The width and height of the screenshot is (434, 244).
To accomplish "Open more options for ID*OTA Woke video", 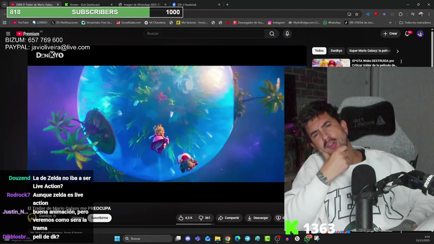I will [x=401, y=62].
